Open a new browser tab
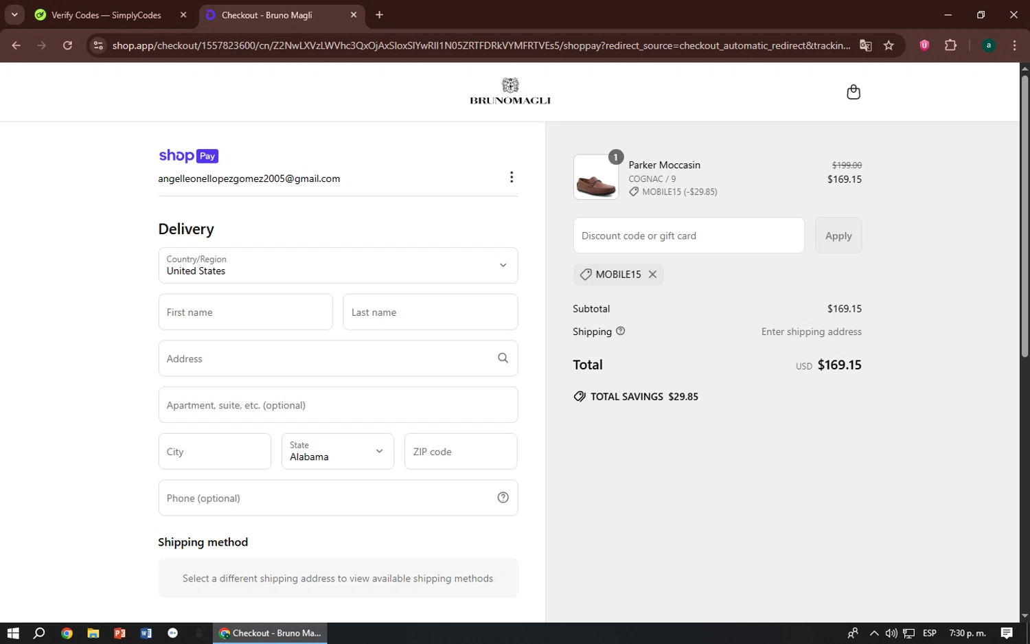Screen dimensions: 1030x644 tap(379, 14)
